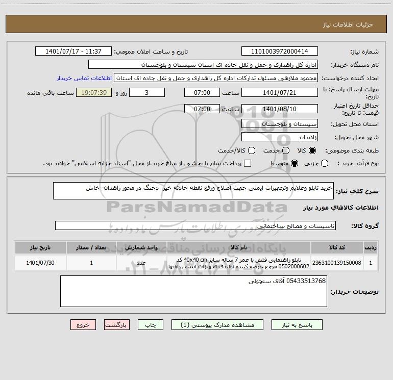Click the تاریخ نیاز column header
Viewport: 393px width, 380px height.
[x=40, y=247]
